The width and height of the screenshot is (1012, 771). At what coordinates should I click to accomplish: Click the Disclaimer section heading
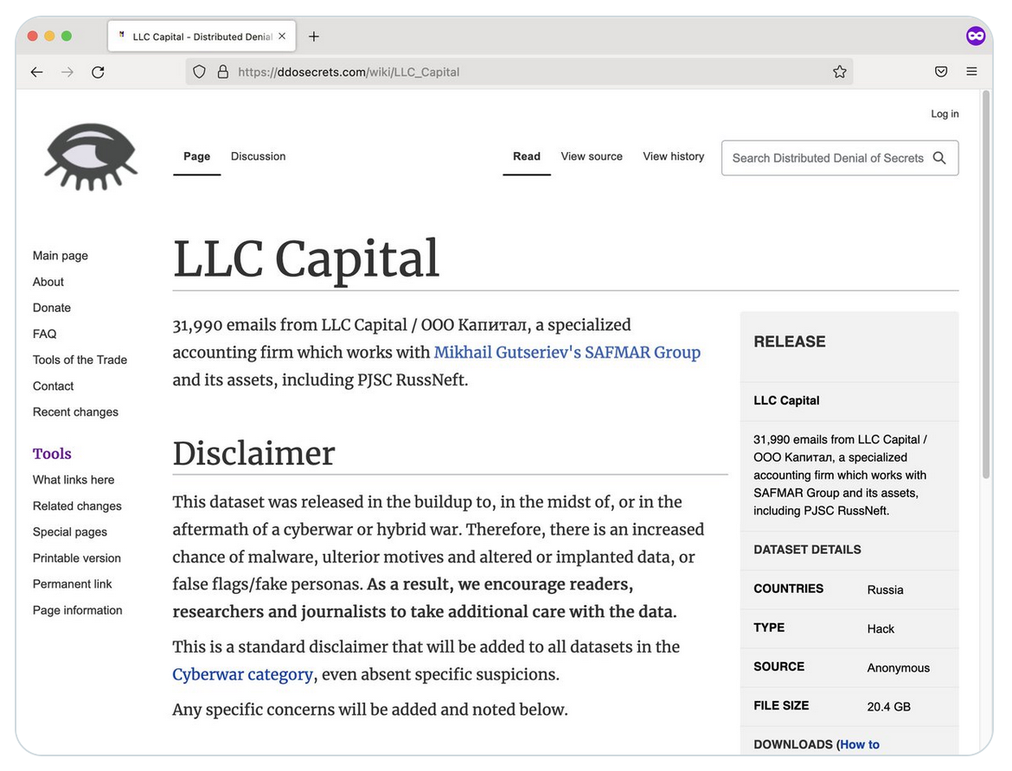(253, 453)
